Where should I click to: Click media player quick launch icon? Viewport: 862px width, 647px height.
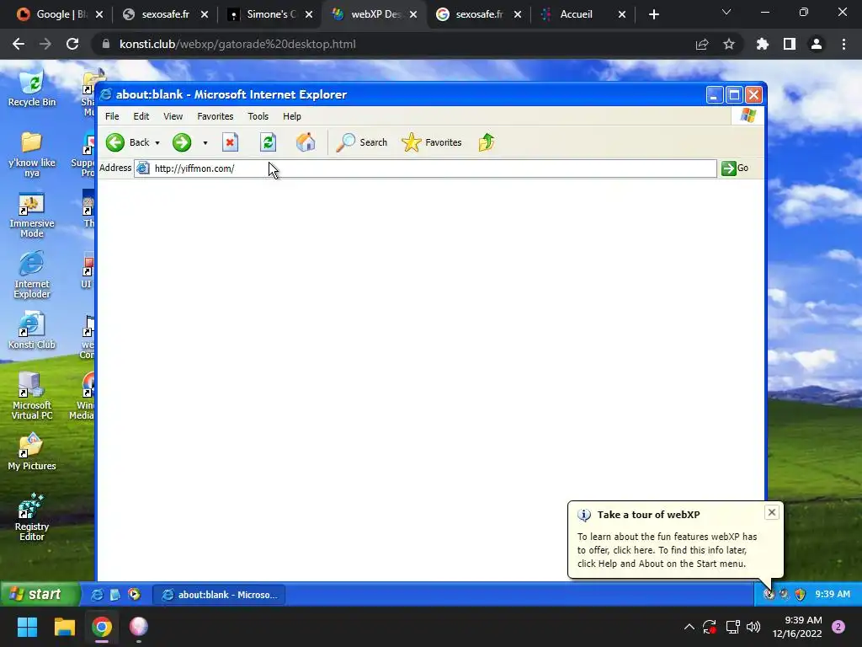(x=134, y=594)
